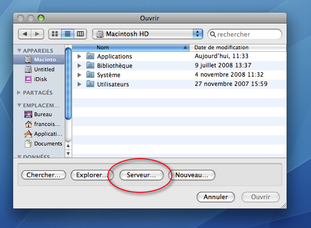Select the Applications row name
The width and height of the screenshot is (311, 228).
(114, 57)
